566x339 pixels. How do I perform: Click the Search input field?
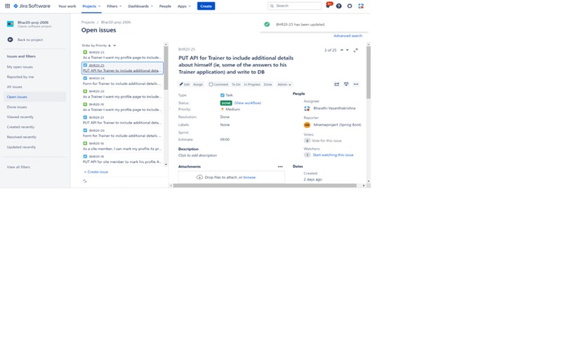pos(294,6)
